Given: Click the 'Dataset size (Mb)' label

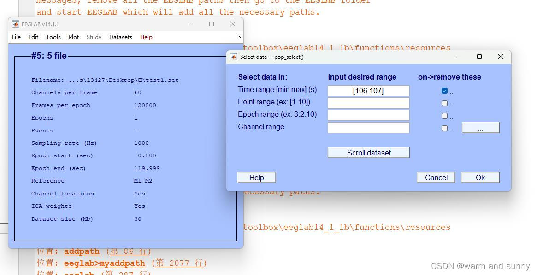Looking at the screenshot, I should coord(62,219).
